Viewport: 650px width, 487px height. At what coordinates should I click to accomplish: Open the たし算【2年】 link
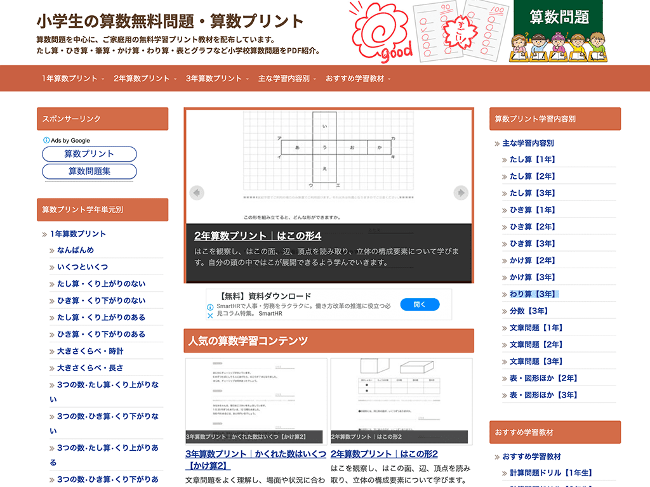coord(533,176)
